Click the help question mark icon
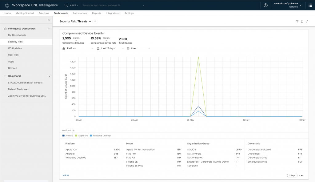The width and height of the screenshot is (315, 182). point(266,5)
